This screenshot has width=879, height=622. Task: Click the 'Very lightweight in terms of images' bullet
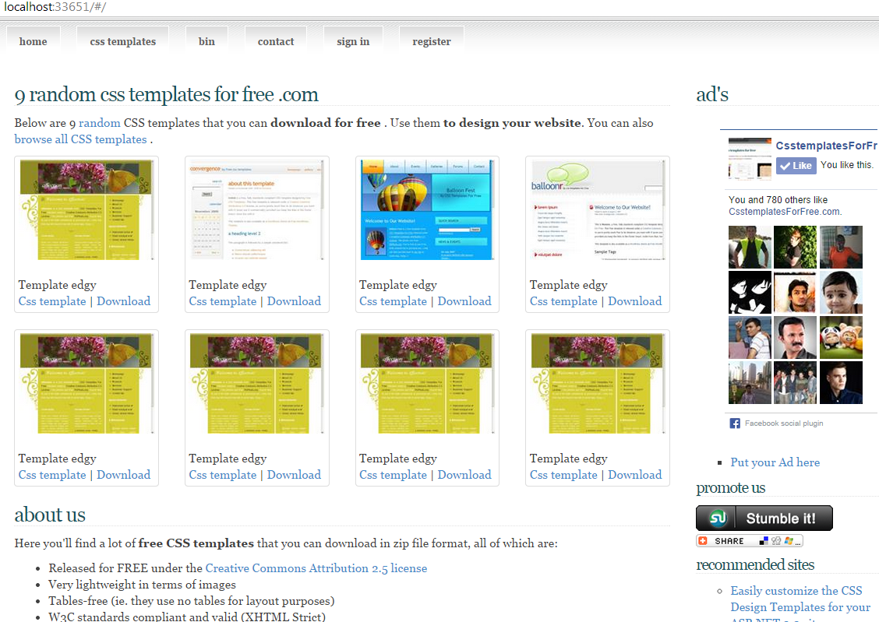coord(142,585)
